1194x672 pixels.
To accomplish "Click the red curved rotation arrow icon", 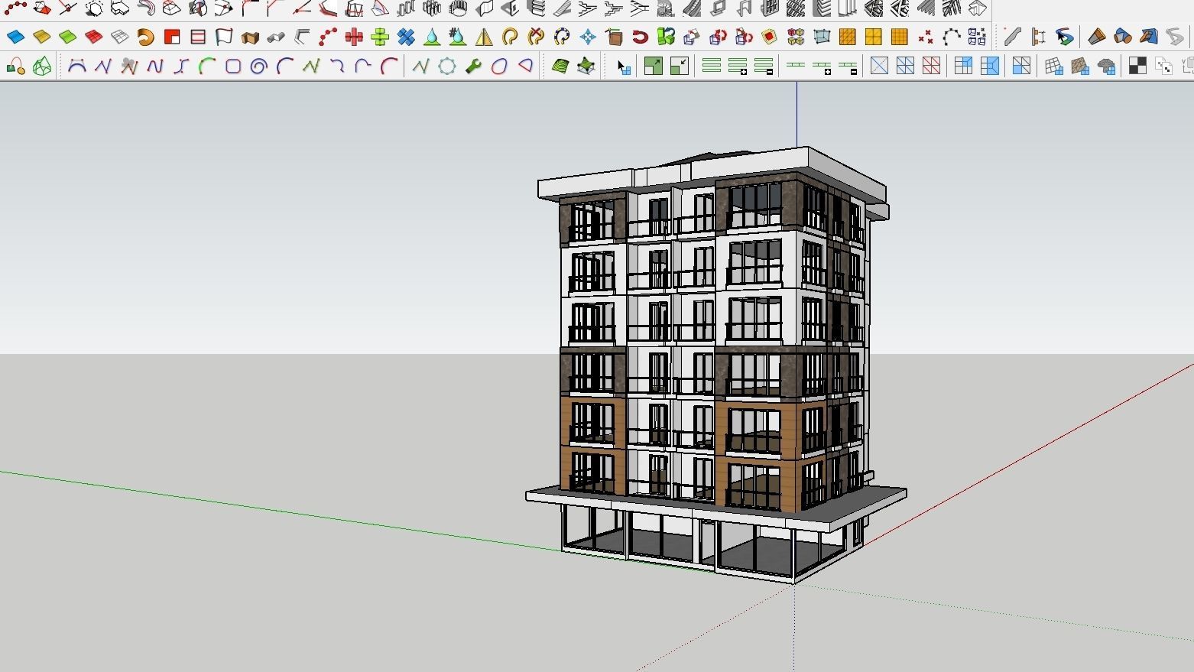I will 640,37.
